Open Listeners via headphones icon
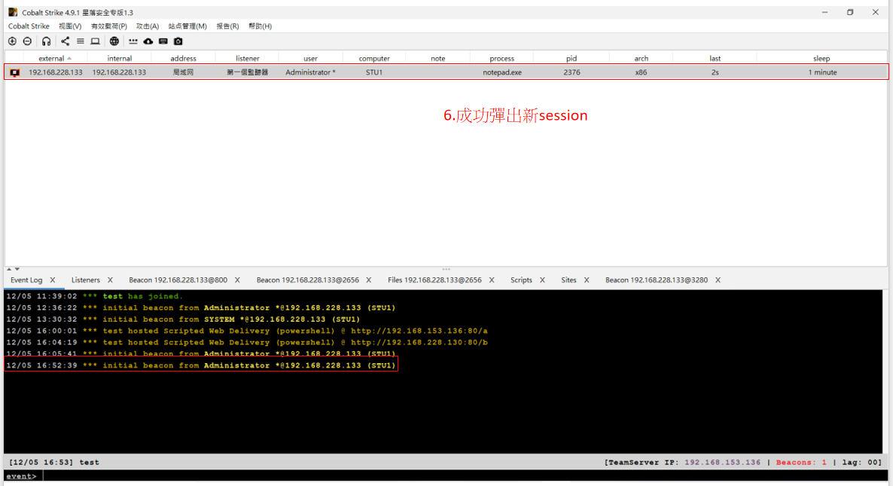 pos(46,41)
